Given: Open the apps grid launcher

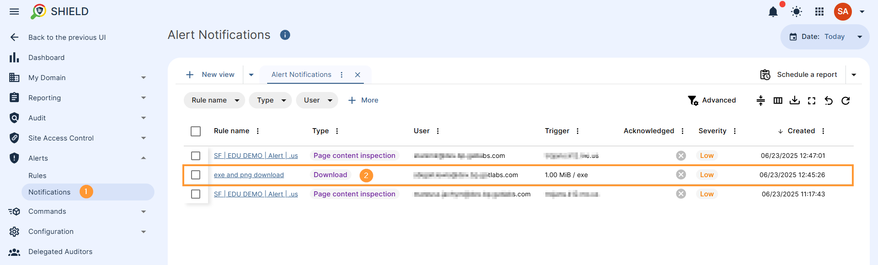Looking at the screenshot, I should [819, 11].
